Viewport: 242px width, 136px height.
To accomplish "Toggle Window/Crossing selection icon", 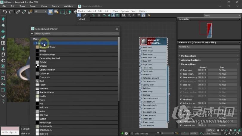I will pos(68,12).
